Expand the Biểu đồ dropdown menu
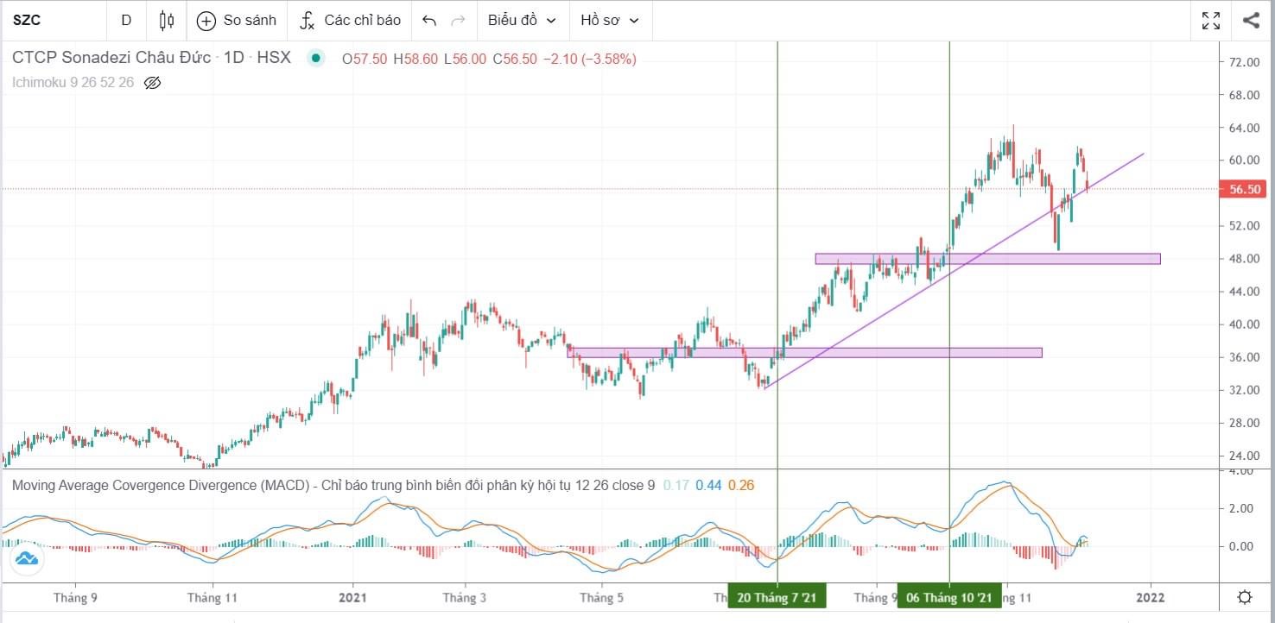This screenshot has height=623, width=1275. pos(522,20)
